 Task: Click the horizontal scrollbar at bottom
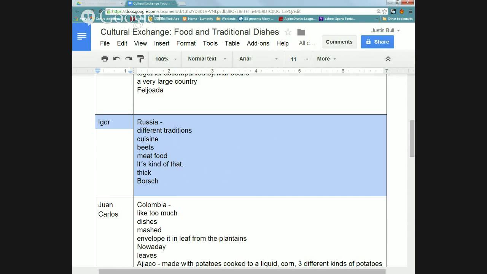[x=242, y=272]
